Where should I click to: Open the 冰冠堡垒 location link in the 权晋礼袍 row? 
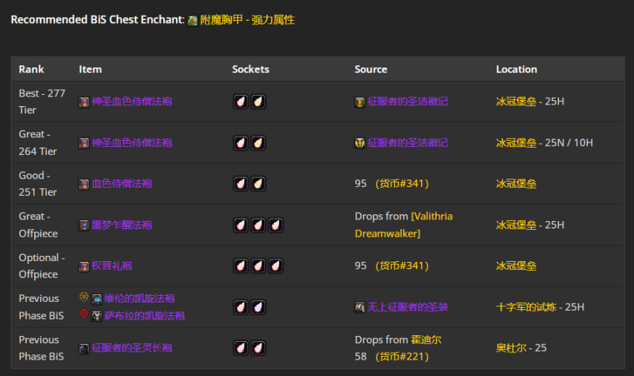[x=517, y=265]
